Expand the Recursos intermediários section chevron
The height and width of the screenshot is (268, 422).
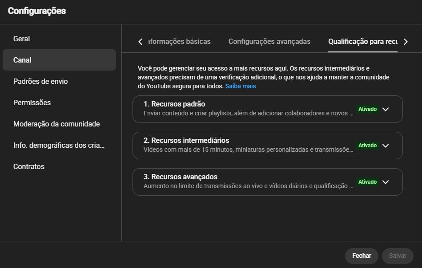[x=386, y=146]
